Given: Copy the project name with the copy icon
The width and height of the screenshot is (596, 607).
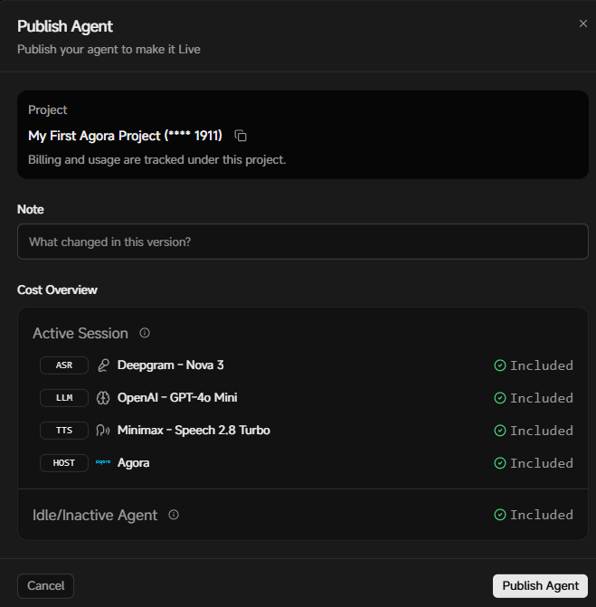Looking at the screenshot, I should click(x=241, y=136).
